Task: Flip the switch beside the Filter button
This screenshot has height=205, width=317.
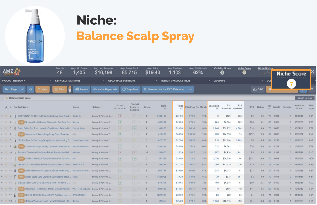Action: [70, 89]
